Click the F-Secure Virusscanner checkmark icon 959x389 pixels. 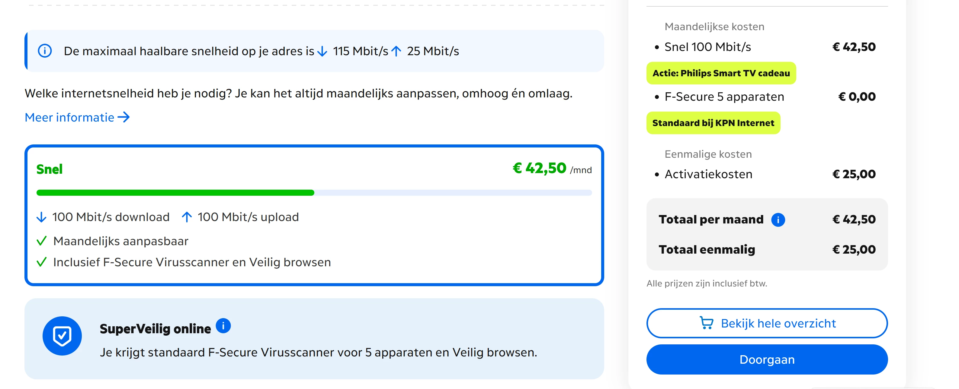(42, 262)
